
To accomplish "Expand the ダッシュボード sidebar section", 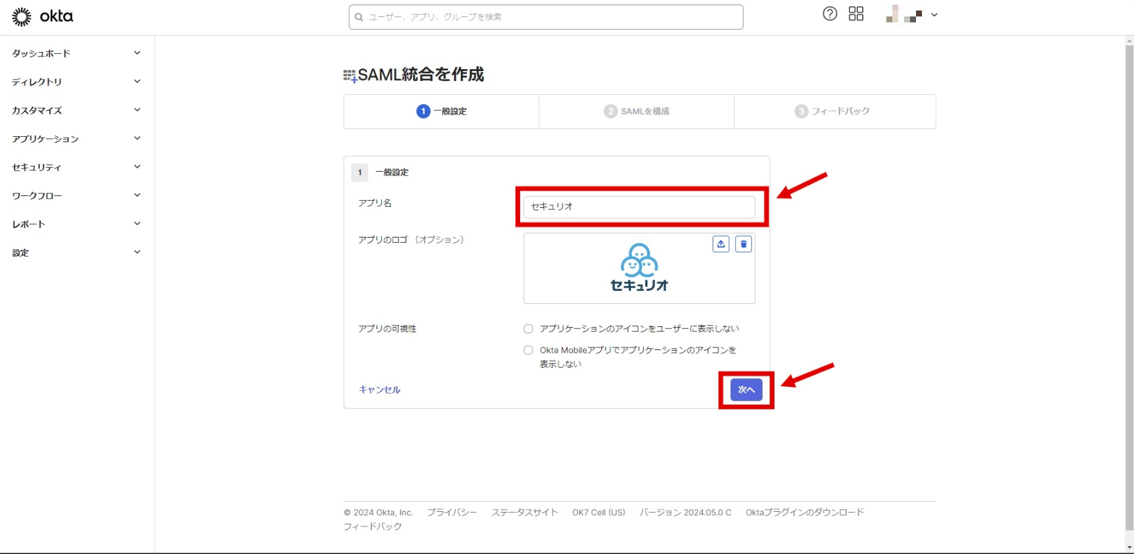I will tap(76, 53).
